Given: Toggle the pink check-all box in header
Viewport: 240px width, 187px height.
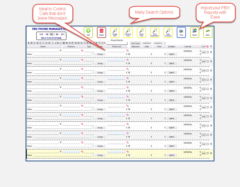Looking at the screenshot, I should (208, 46).
